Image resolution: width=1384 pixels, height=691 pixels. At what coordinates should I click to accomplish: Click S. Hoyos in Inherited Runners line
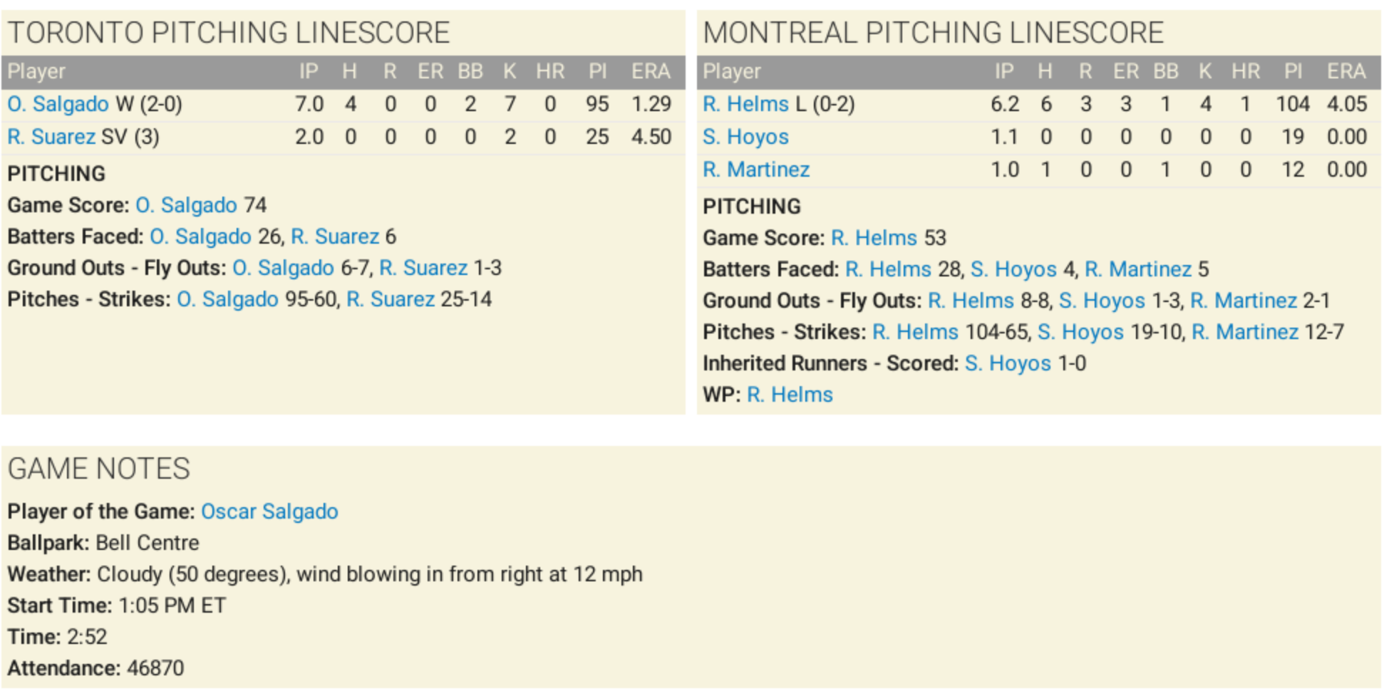coord(1008,363)
